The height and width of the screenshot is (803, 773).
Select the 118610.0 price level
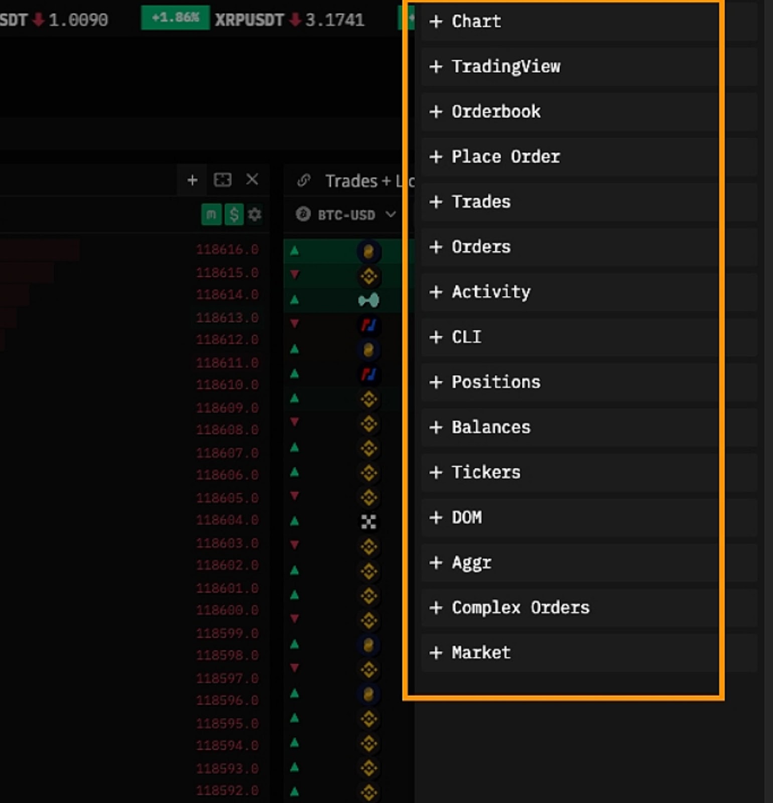[227, 385]
